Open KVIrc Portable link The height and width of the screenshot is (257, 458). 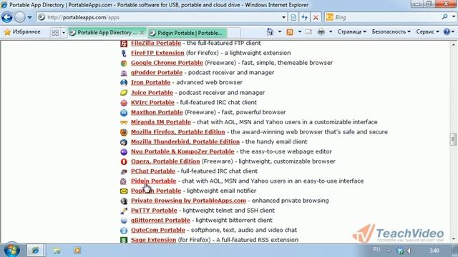click(x=152, y=103)
